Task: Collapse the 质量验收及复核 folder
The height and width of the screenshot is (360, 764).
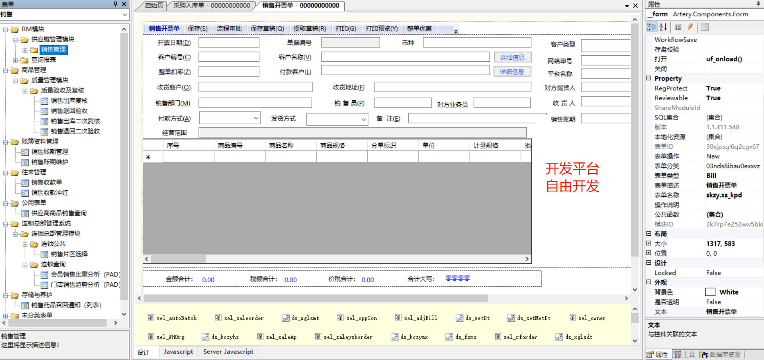Action: (x=25, y=91)
